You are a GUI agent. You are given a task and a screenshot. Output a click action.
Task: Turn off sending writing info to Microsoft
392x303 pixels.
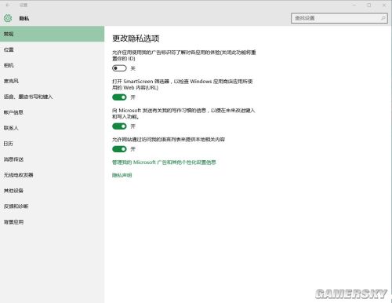point(119,126)
